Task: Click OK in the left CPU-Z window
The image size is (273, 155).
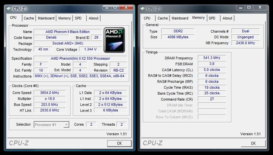Action: click(119, 143)
